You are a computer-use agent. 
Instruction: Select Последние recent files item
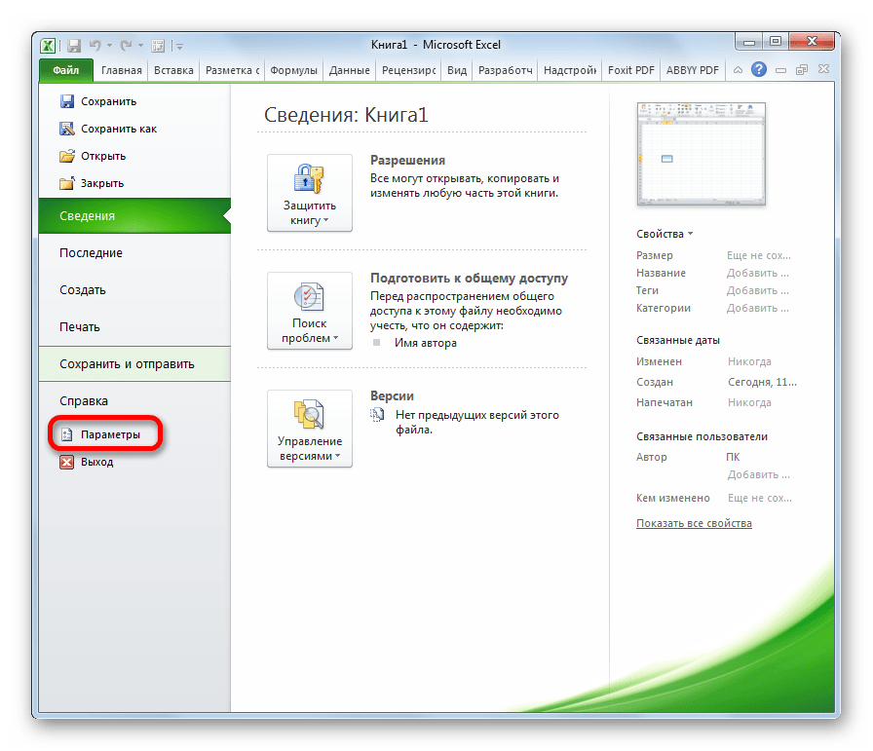tap(134, 252)
